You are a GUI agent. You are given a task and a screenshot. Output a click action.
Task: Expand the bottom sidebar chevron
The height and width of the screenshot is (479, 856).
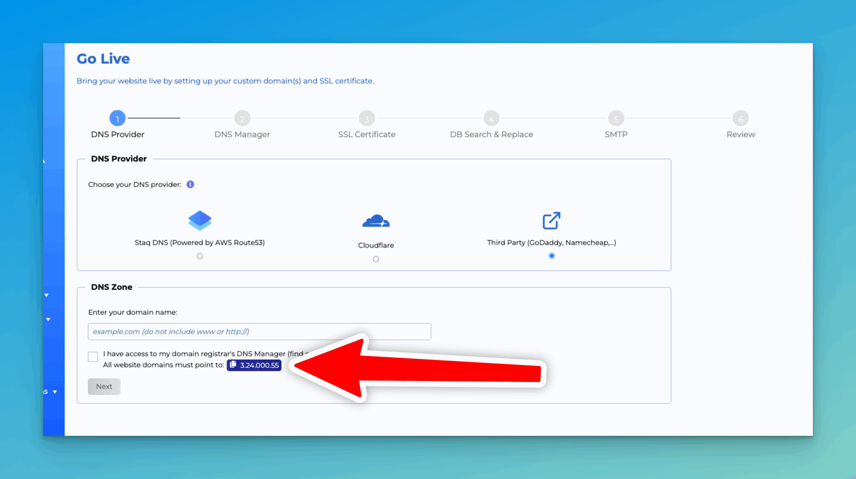click(55, 392)
